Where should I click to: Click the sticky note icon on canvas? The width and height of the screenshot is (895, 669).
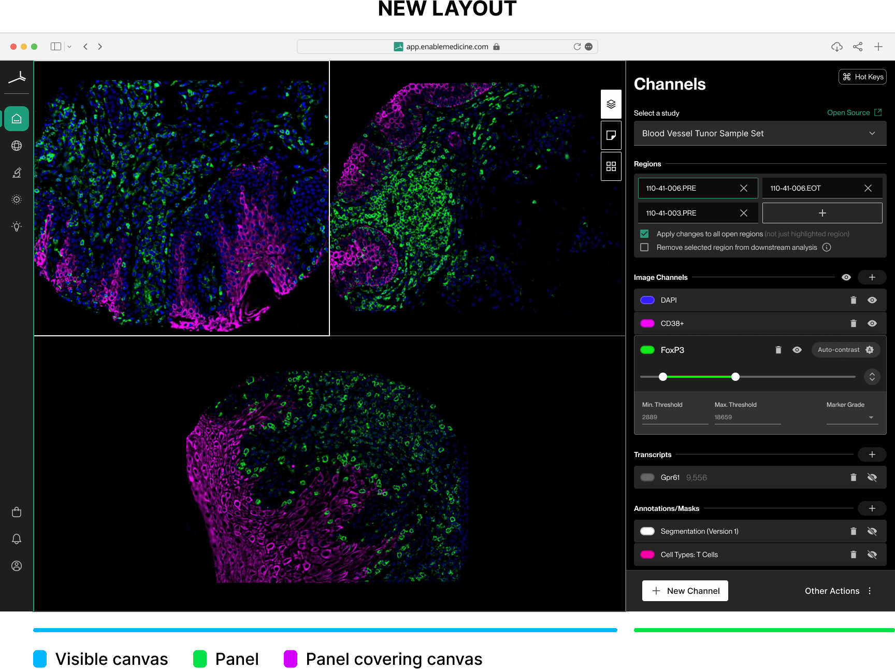click(x=611, y=135)
